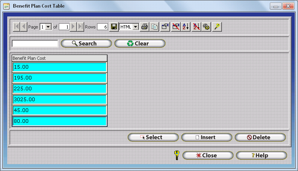Image resolution: width=298 pixels, height=171 pixels.
Task: Click the search text input box
Action: tap(35, 44)
